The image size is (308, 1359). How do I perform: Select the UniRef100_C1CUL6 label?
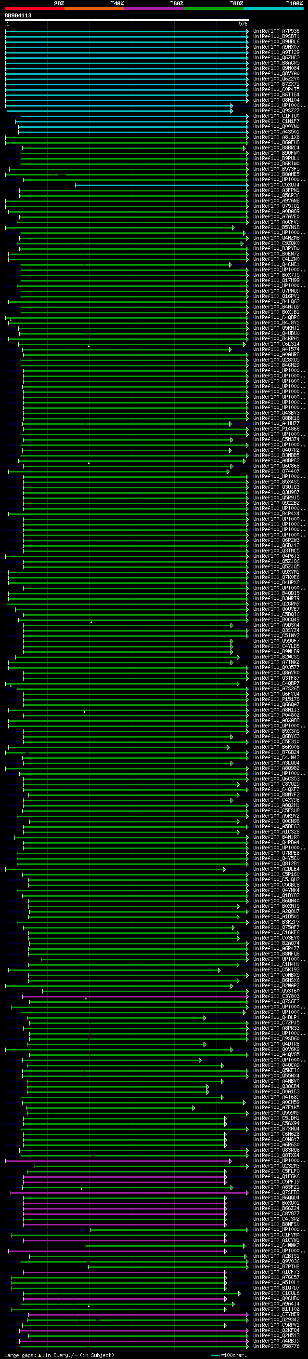pos(276,1294)
